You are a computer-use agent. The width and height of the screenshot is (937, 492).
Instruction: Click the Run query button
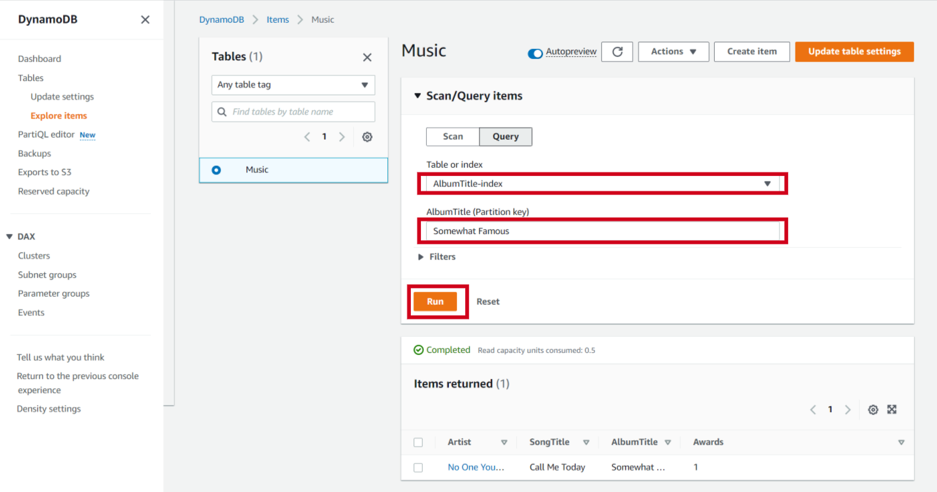coord(435,302)
